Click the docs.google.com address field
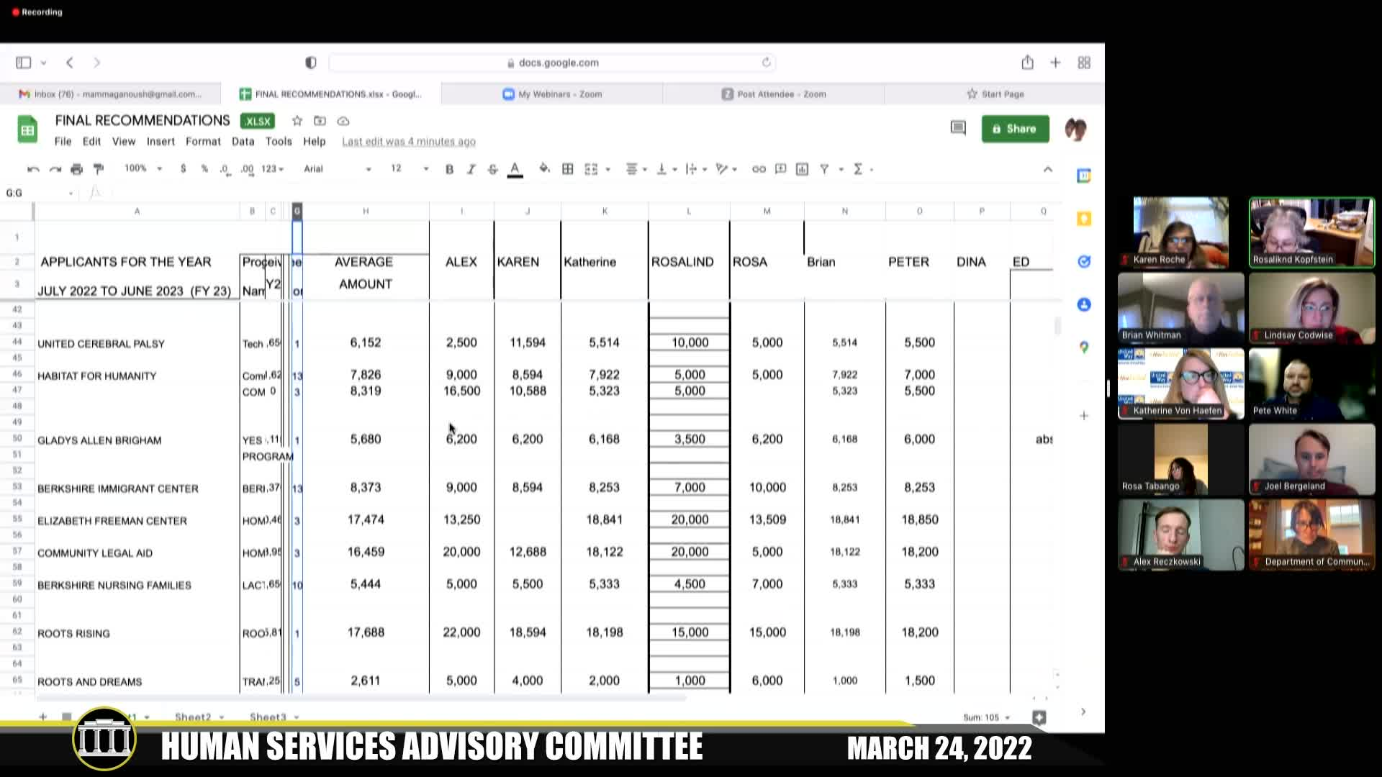This screenshot has height=777, width=1382. click(552, 63)
